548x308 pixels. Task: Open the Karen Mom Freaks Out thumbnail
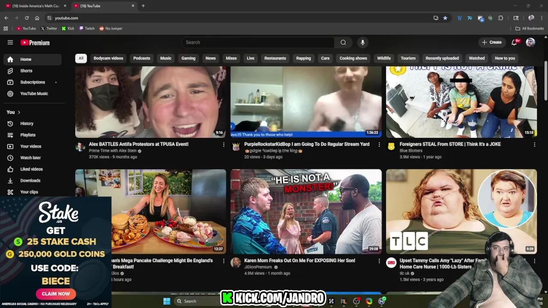pos(306,212)
